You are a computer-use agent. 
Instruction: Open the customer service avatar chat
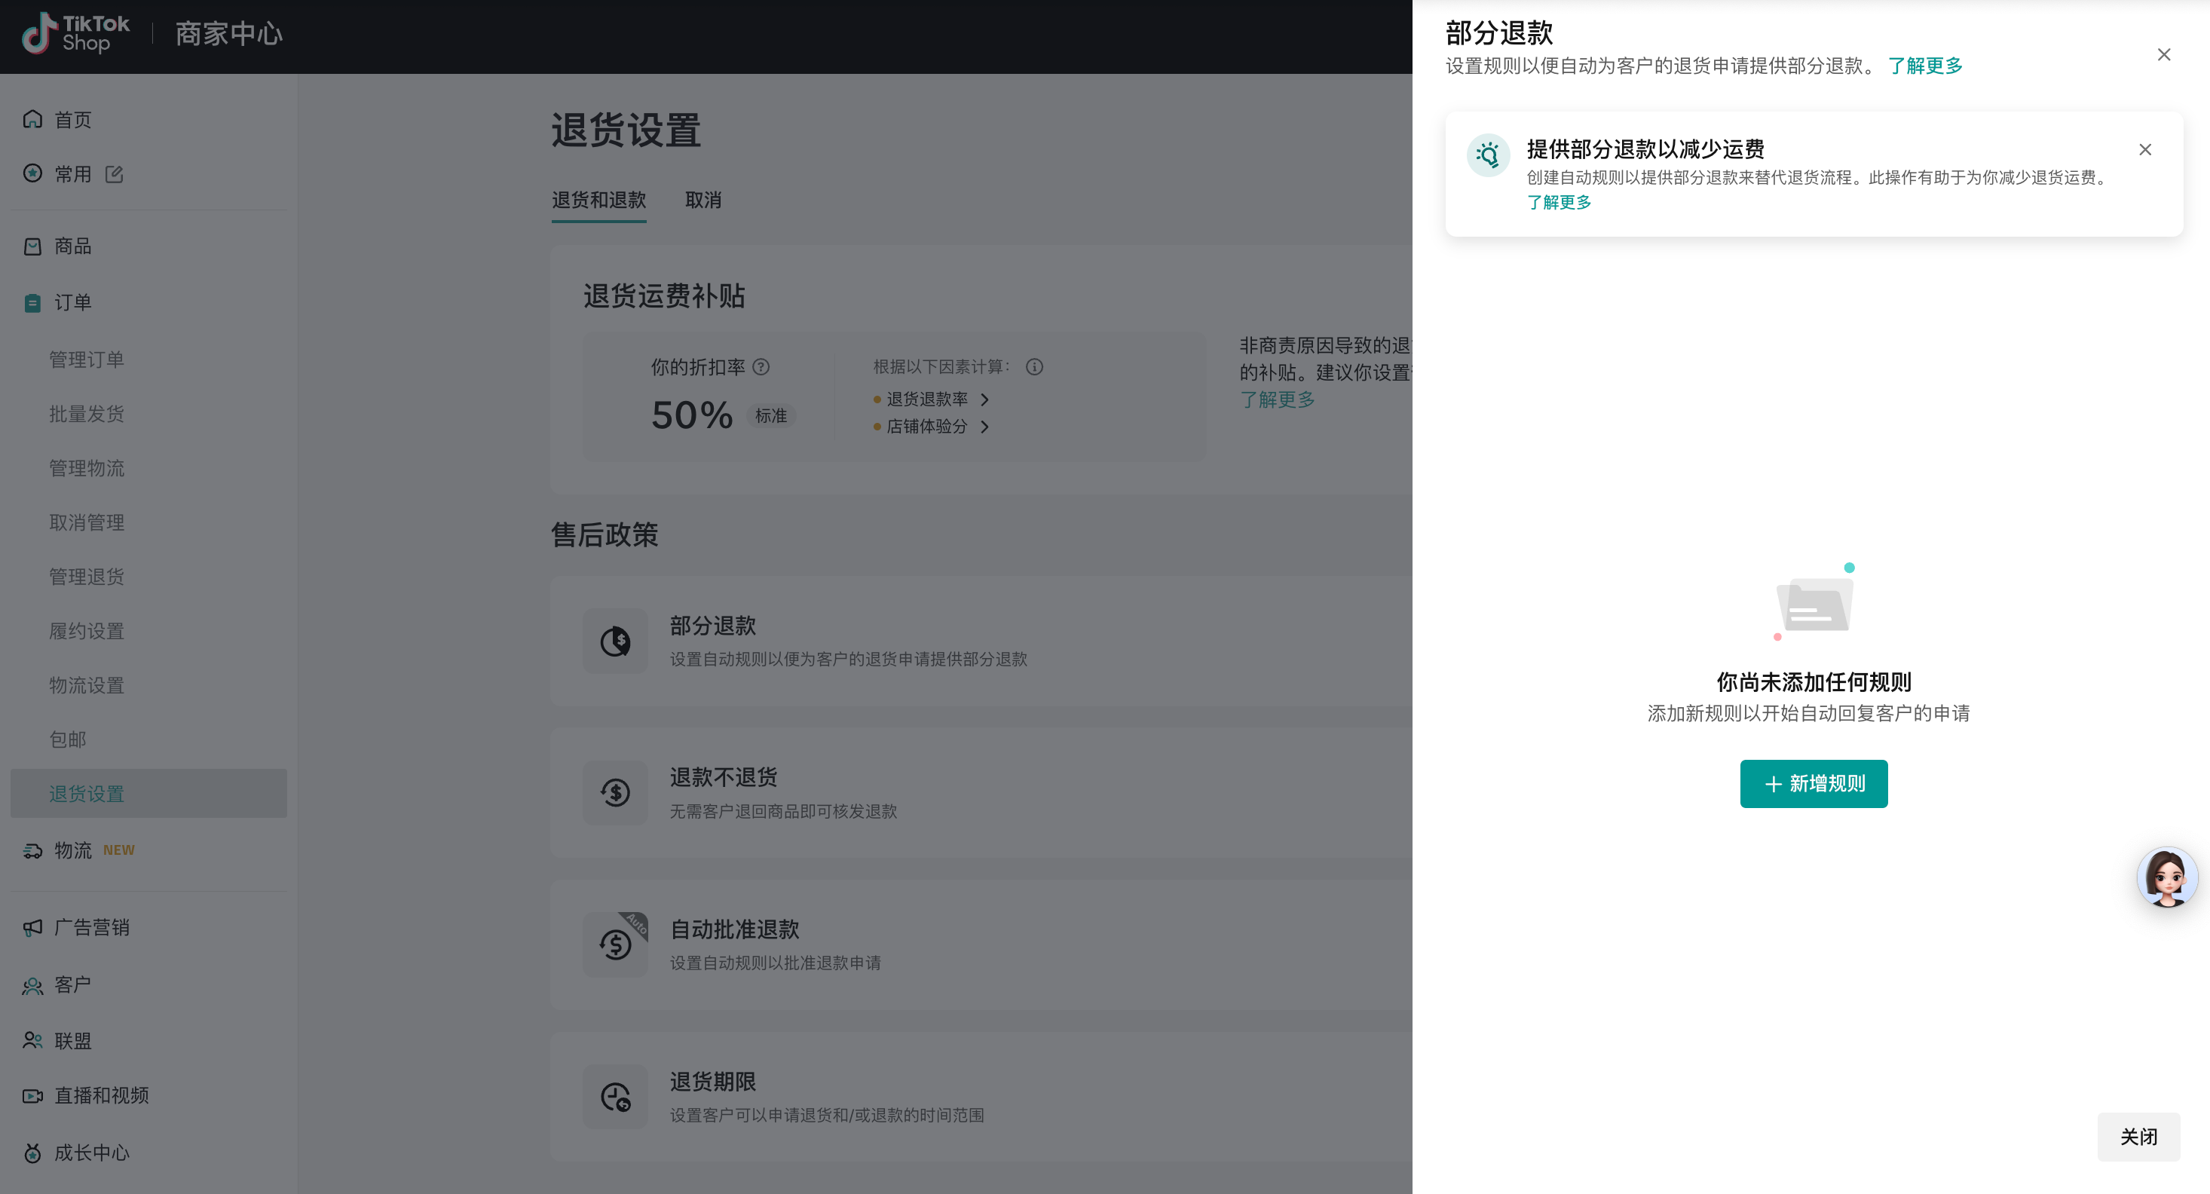coord(2166,877)
